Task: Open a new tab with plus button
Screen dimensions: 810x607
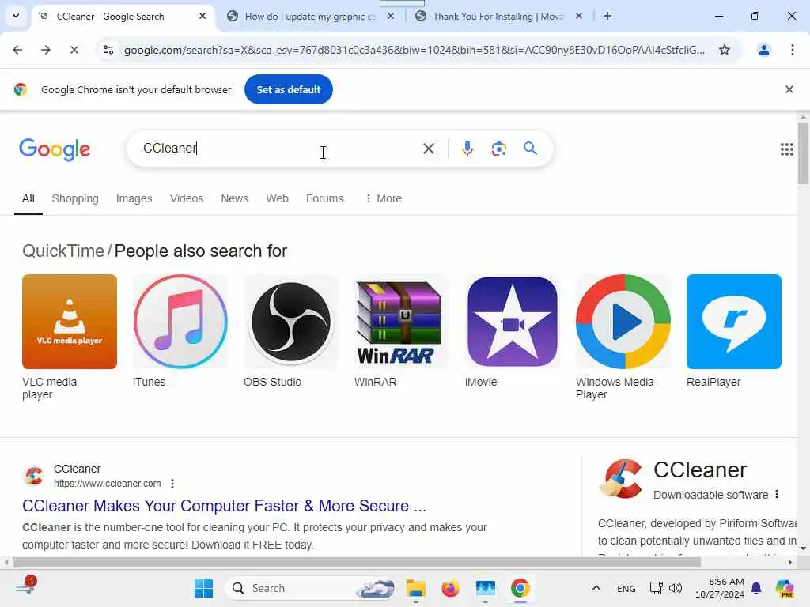Action: [x=607, y=16]
